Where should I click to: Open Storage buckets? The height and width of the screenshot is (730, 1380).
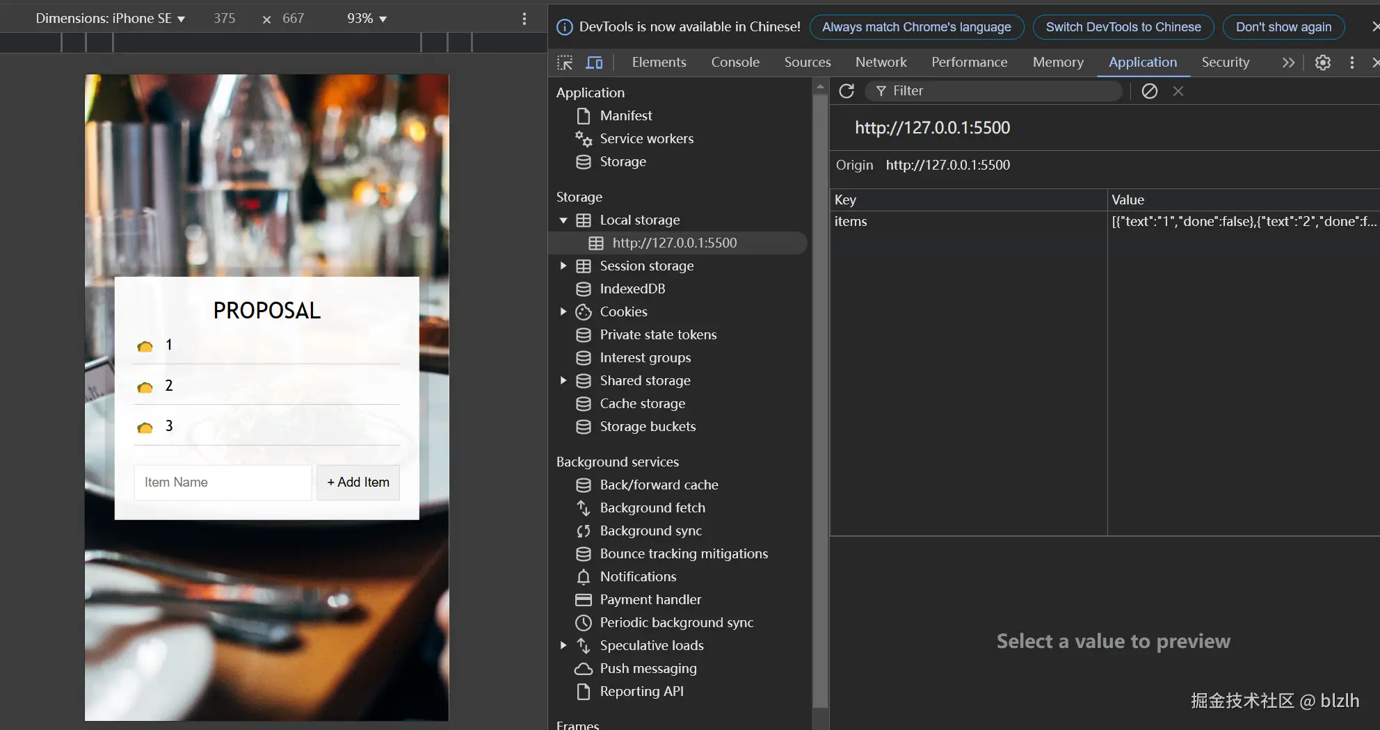(648, 427)
